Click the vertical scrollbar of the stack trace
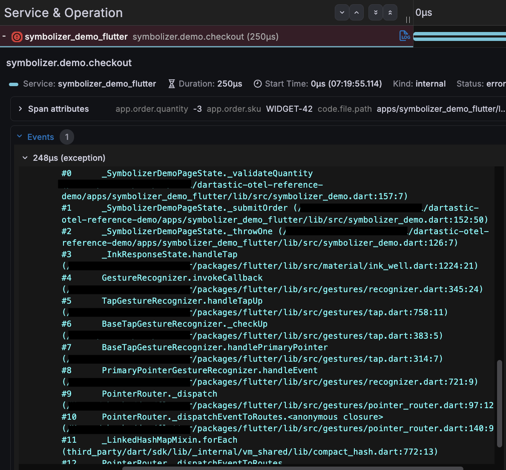Screen dimensions: 506x470 coord(500,403)
